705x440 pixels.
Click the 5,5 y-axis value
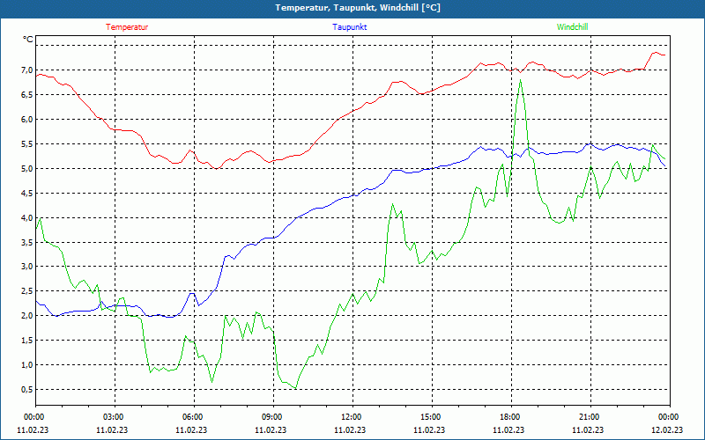pos(27,143)
